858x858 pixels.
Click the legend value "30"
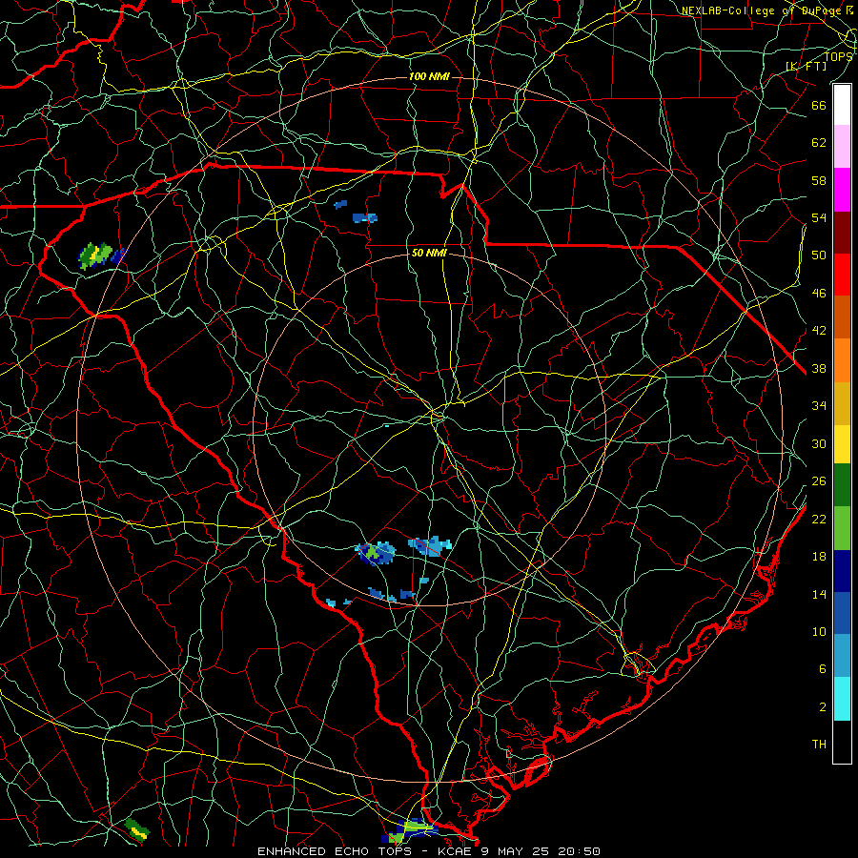pos(819,443)
